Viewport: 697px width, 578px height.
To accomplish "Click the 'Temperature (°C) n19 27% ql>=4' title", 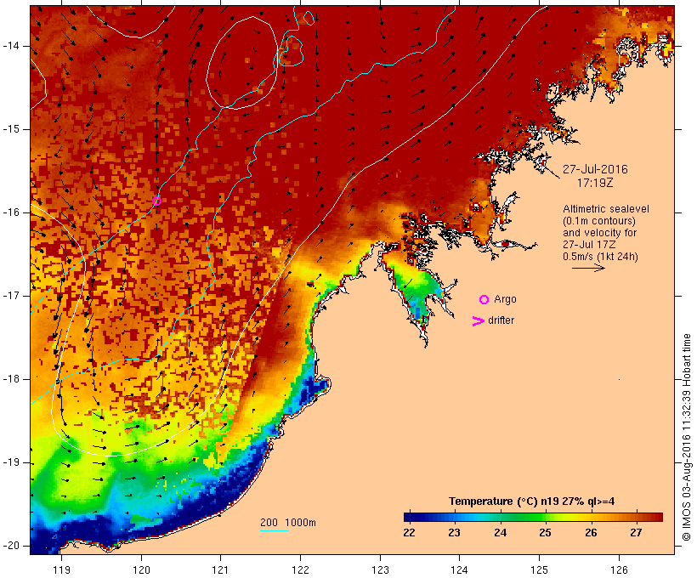I will [x=531, y=501].
